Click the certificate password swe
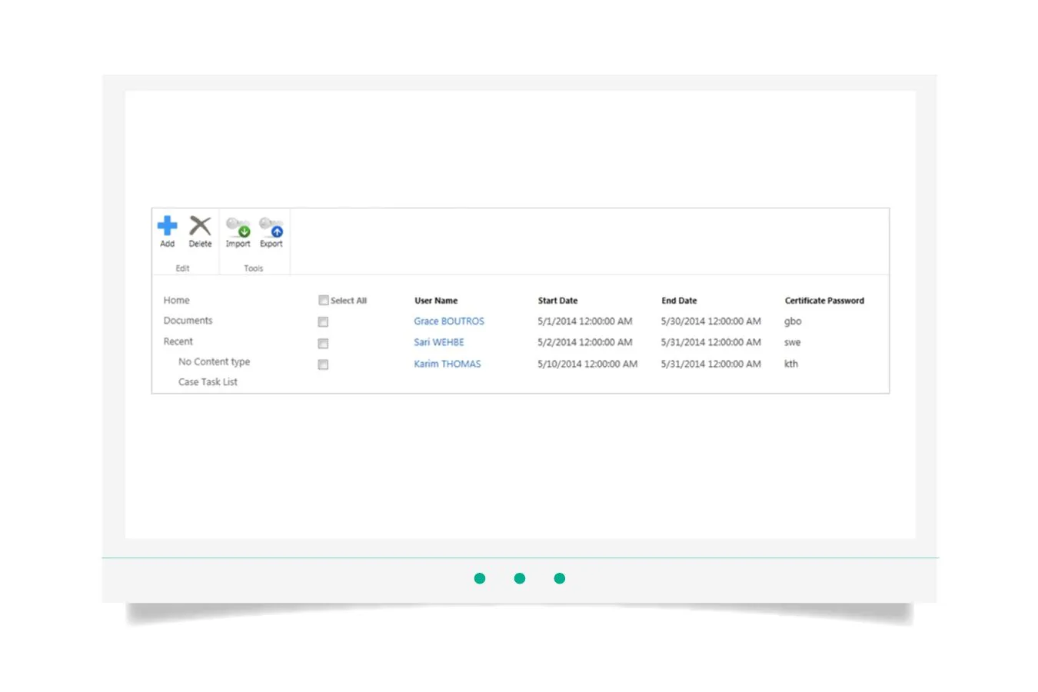Viewport: 1038px width, 692px height. [792, 342]
